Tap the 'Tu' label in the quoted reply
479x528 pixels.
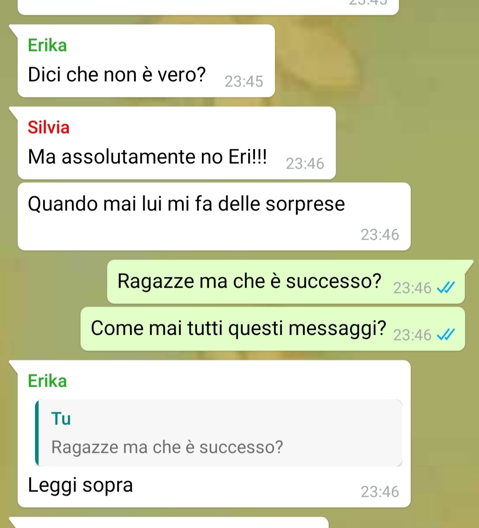coord(61,419)
